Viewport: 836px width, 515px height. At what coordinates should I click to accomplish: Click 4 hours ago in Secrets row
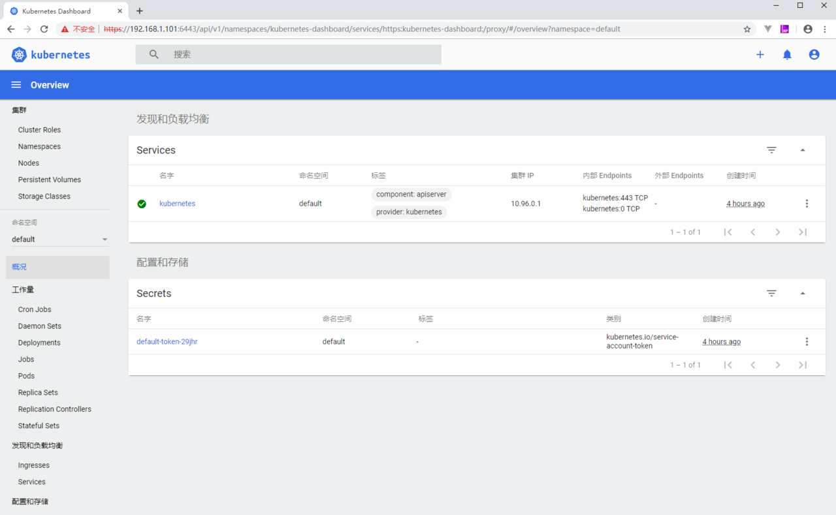[722, 341]
